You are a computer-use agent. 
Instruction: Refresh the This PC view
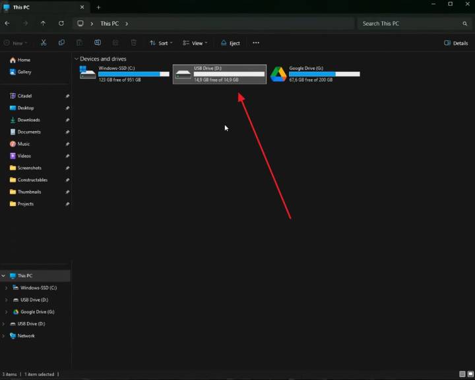tap(61, 23)
